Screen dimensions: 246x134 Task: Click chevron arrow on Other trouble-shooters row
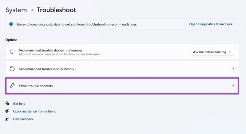(x=233, y=86)
